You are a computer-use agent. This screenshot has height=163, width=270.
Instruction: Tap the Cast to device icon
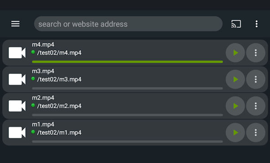coord(236,24)
